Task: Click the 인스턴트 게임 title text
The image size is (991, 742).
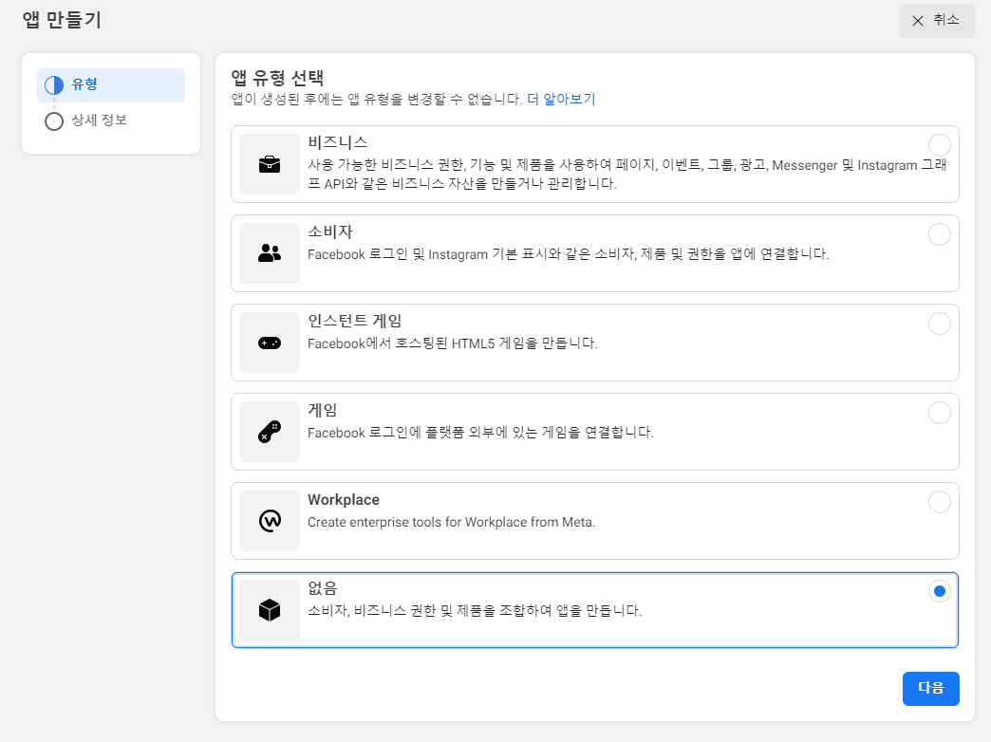Action: click(355, 321)
